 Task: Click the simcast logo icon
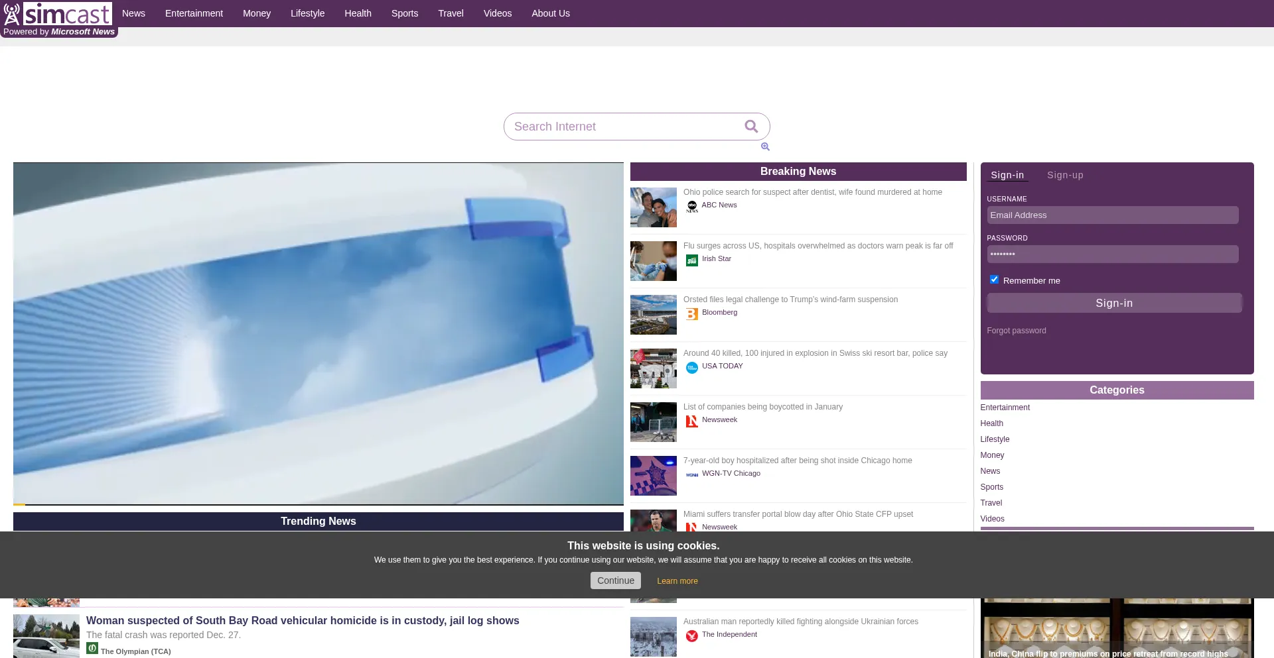tap(13, 13)
